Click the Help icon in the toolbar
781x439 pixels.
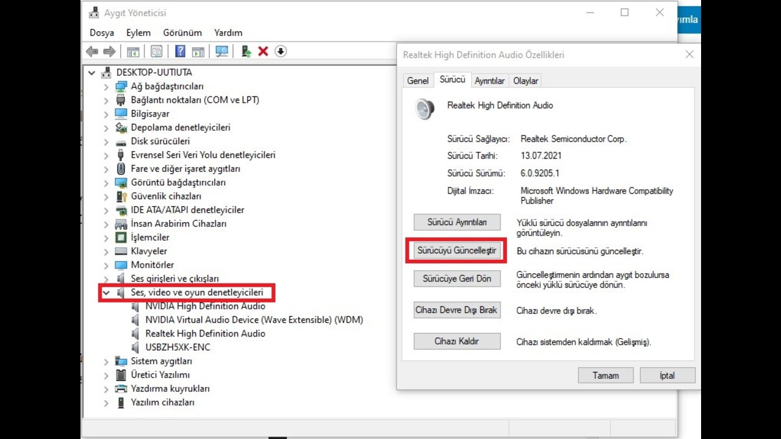pos(180,52)
